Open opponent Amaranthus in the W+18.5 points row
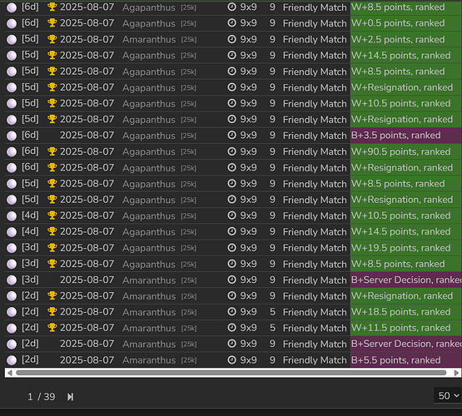Screen dimensions: 462x416 pos(149,312)
